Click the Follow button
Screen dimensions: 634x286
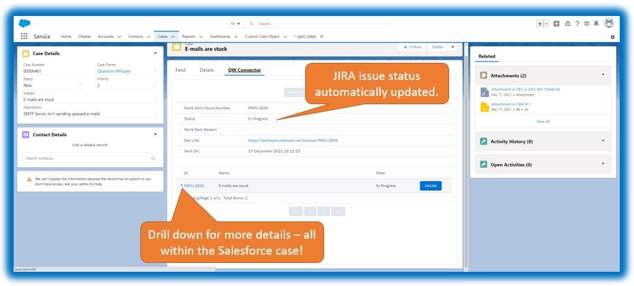pyautogui.click(x=412, y=47)
